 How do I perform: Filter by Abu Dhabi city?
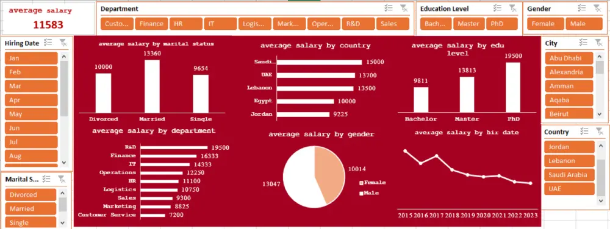pos(569,58)
